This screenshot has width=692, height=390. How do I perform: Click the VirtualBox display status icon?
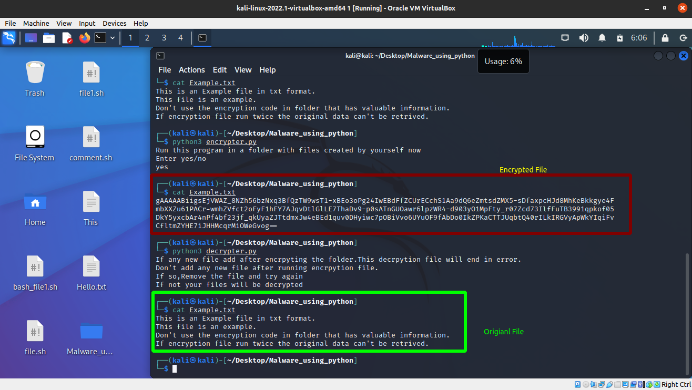(x=625, y=384)
